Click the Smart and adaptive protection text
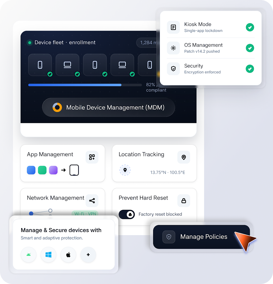The width and height of the screenshot is (273, 284). [52, 238]
